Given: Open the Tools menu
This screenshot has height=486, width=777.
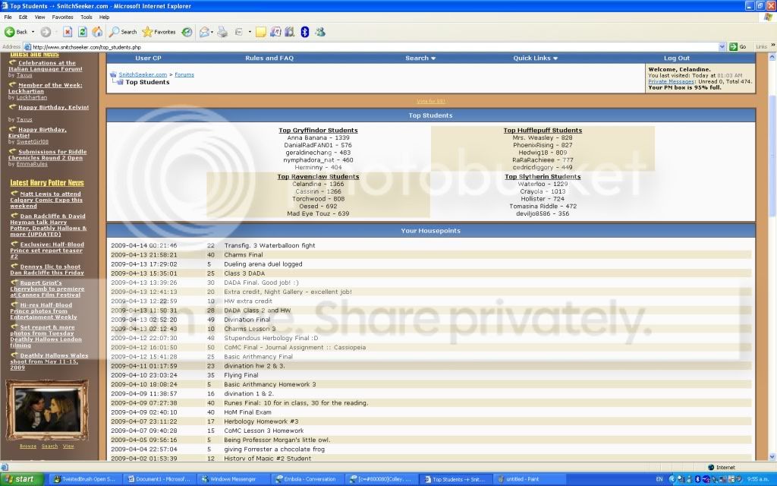Looking at the screenshot, I should click(87, 17).
